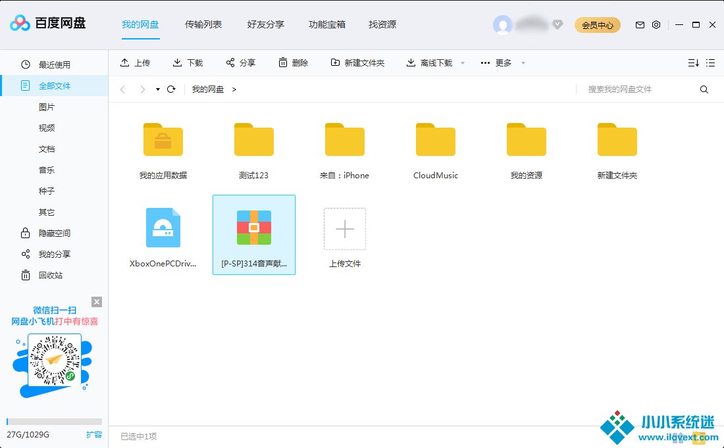Click the sort order icon
The height and width of the screenshot is (448, 724).
click(693, 63)
